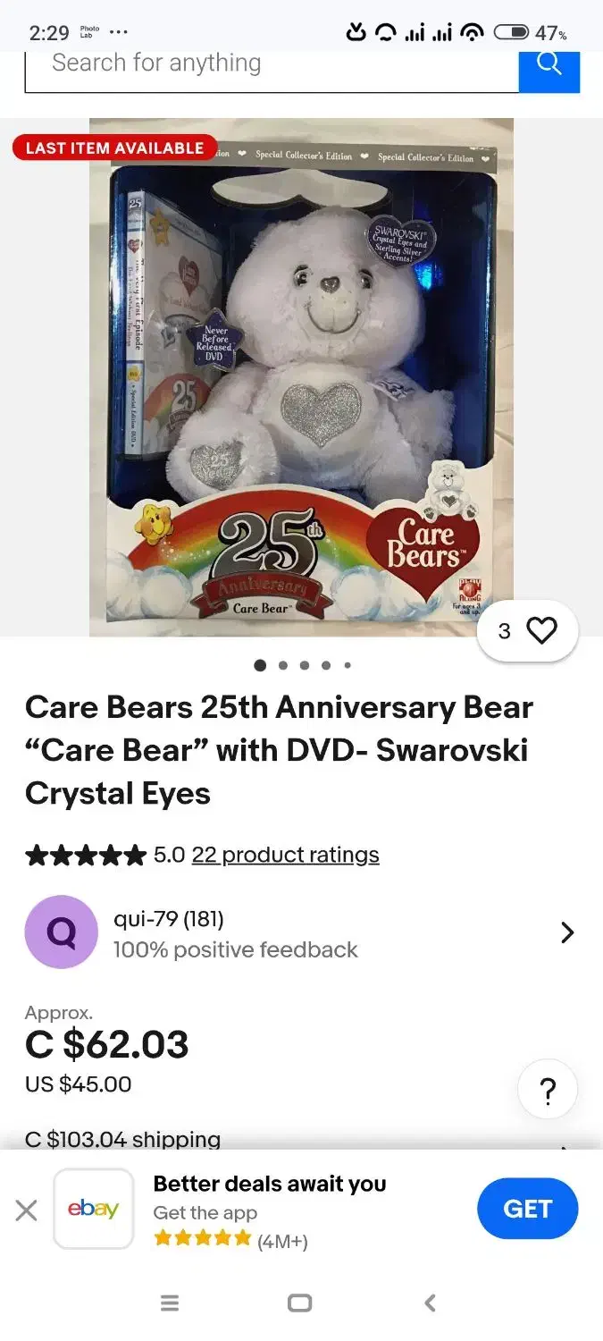The image size is (603, 1341).
Task: Open Android recent apps menu icon
Action: 170,1303
